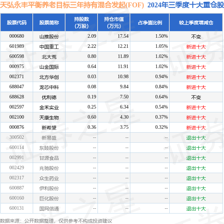Click 金禾实业 market value 6.34

(124, 107)
